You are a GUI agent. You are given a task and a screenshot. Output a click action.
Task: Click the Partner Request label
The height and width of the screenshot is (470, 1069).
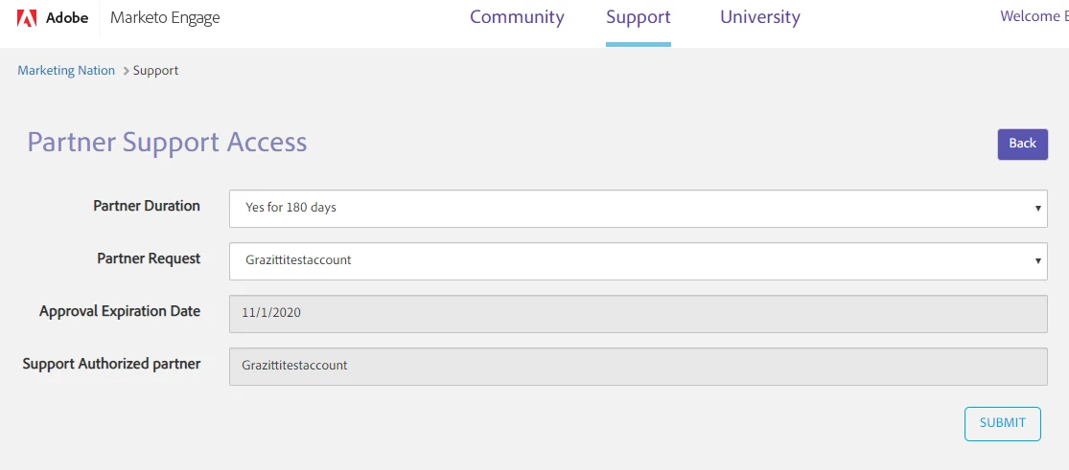(x=149, y=258)
